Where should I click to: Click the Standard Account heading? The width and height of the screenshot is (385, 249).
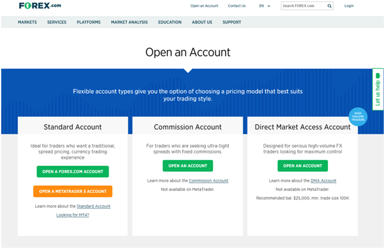[x=73, y=127]
